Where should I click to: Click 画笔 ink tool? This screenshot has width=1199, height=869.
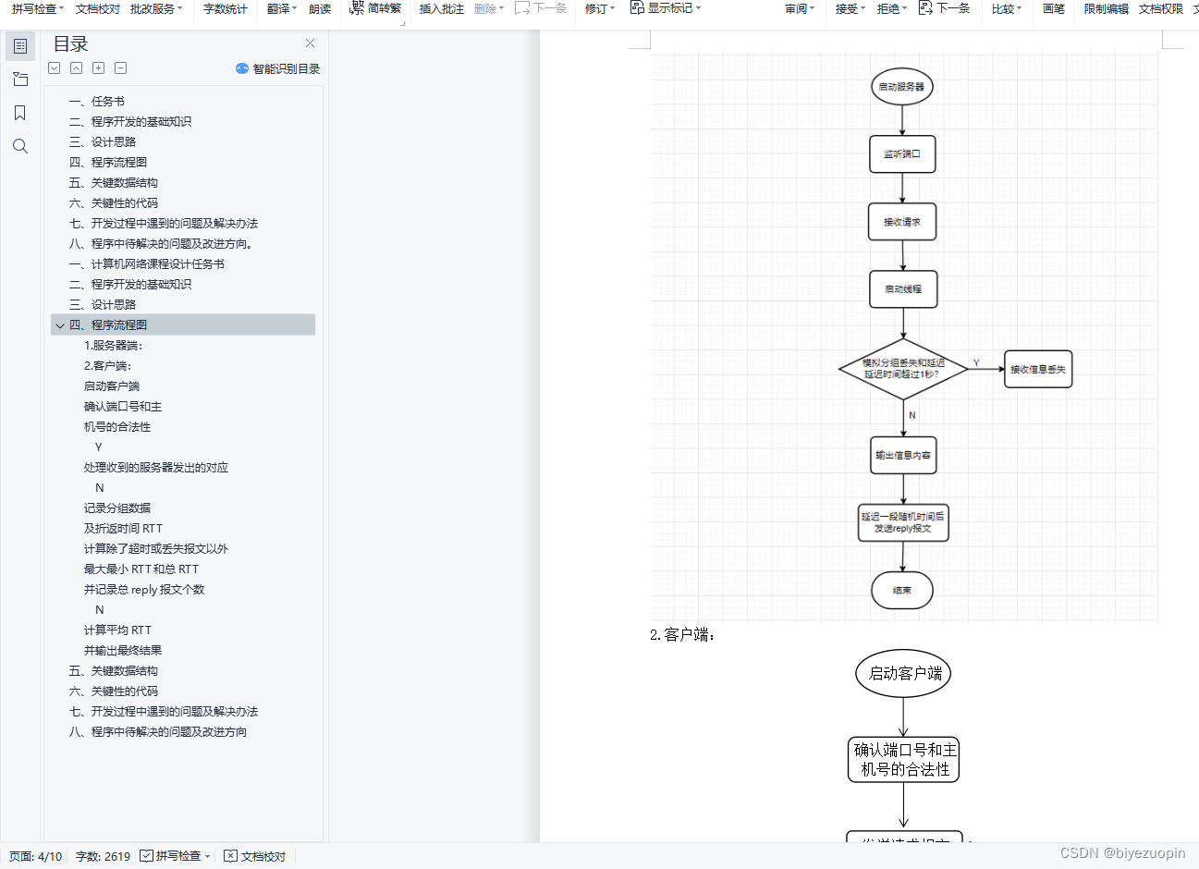point(1054,8)
